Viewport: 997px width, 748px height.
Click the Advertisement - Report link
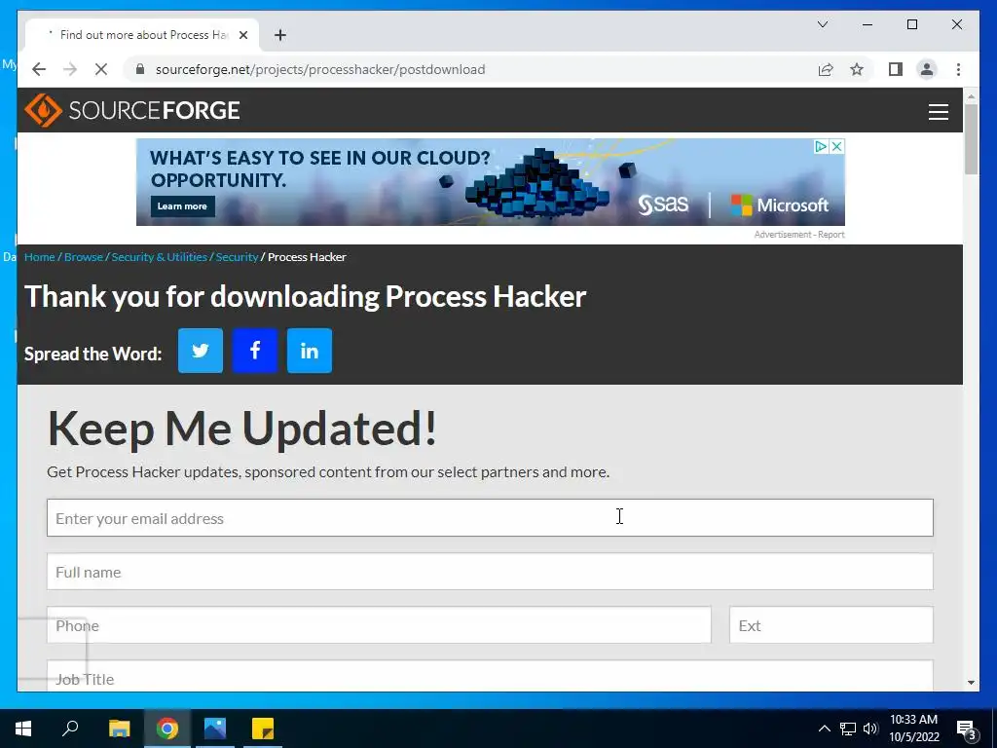pos(799,235)
